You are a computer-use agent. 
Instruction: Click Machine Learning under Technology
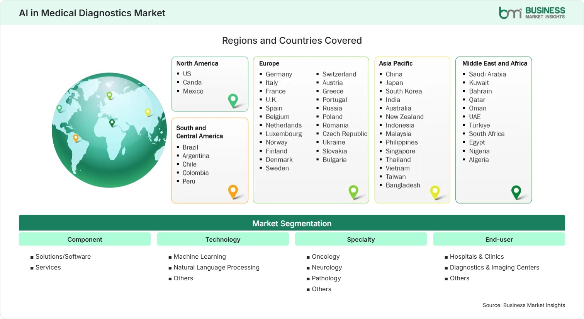click(x=200, y=256)
